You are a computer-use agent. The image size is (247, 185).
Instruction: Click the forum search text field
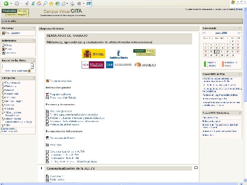[x=16, y=66]
